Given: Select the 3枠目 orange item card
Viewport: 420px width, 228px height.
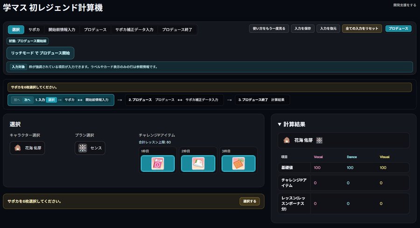Looking at the screenshot, I should 238,164.
